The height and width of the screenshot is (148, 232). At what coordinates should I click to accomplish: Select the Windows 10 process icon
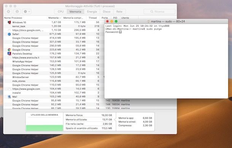tap(9, 22)
